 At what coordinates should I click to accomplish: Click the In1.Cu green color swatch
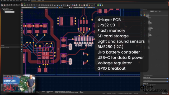(x=145, y=14)
